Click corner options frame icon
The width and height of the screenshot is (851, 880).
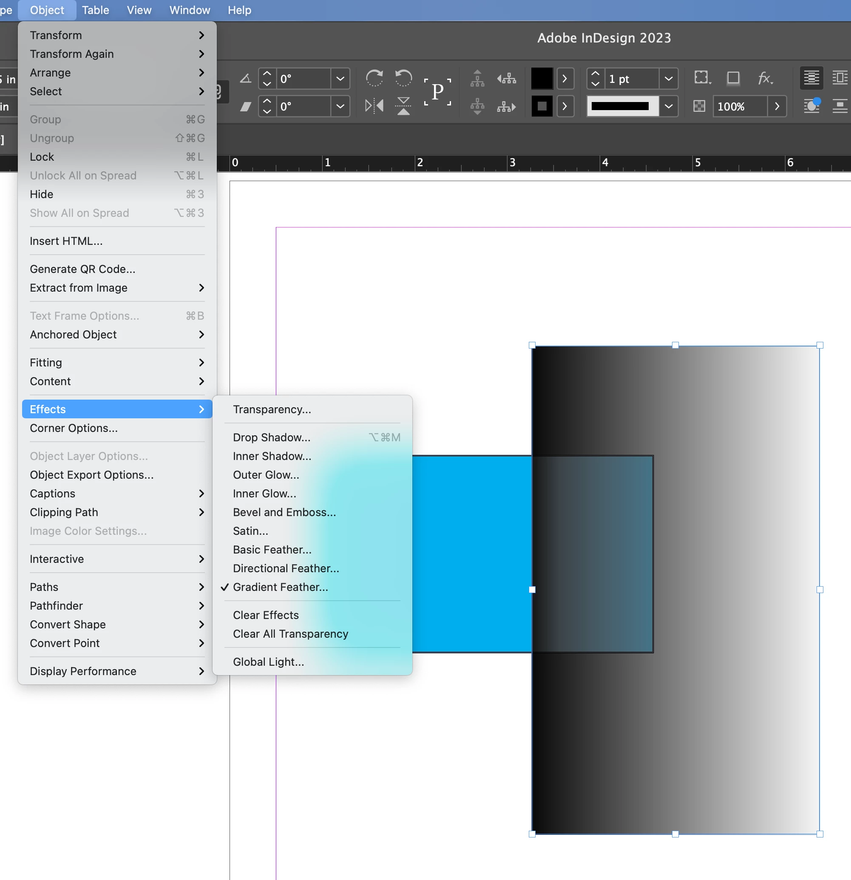[x=701, y=78]
